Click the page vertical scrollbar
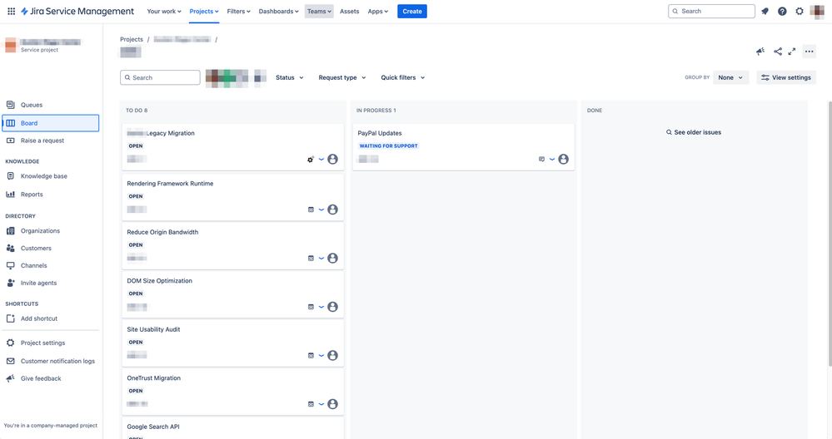The width and height of the screenshot is (832, 439). point(830,233)
